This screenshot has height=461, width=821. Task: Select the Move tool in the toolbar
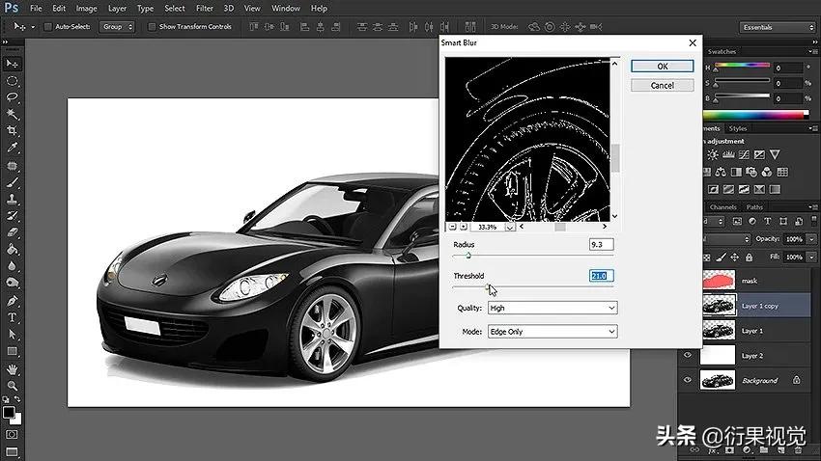13,63
